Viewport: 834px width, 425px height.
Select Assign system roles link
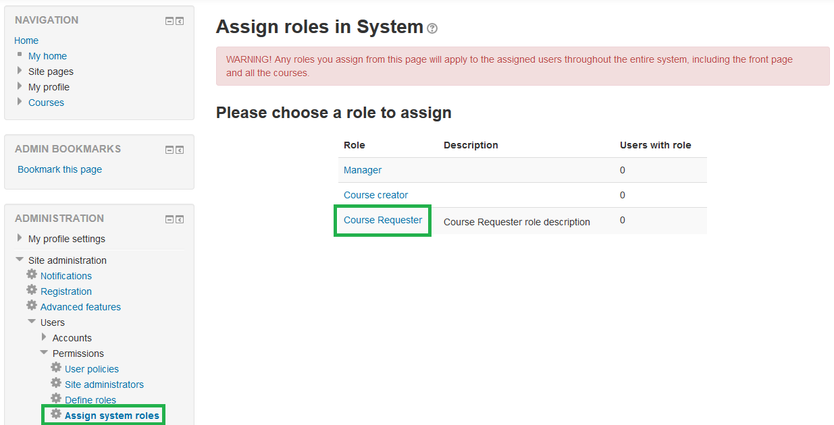pos(112,416)
